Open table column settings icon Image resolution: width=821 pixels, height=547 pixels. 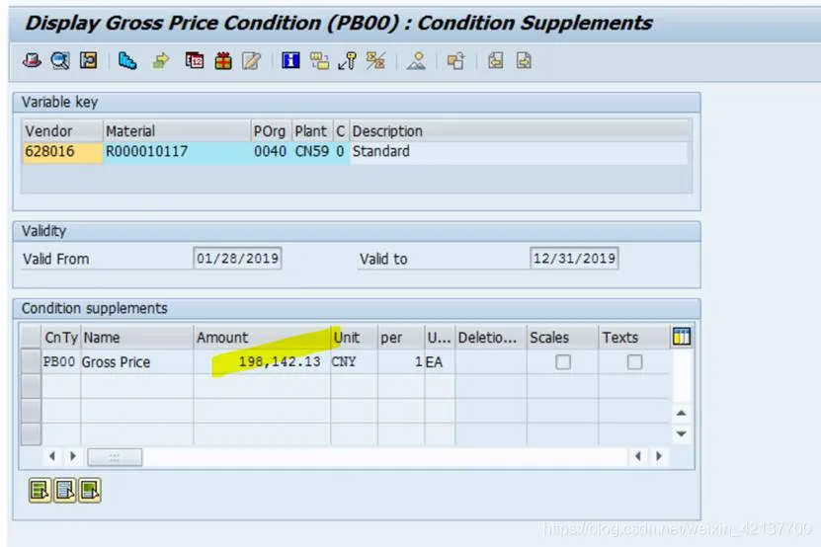click(x=681, y=337)
